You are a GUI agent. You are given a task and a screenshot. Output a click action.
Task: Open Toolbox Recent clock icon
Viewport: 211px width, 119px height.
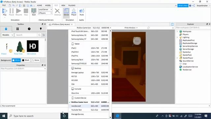click(29, 29)
